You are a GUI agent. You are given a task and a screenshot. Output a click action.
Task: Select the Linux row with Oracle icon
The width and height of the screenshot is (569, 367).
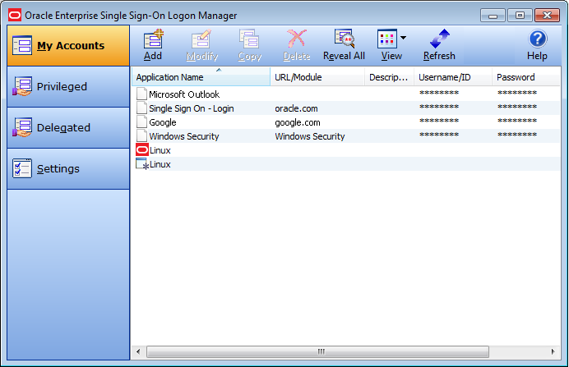[x=346, y=150]
